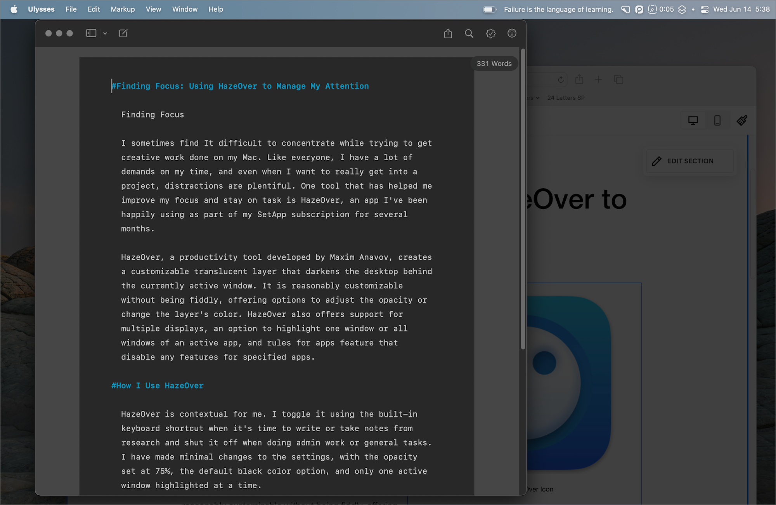Open the share sheet from Ulysses toolbar
Viewport: 776px width, 505px height.
coord(448,33)
